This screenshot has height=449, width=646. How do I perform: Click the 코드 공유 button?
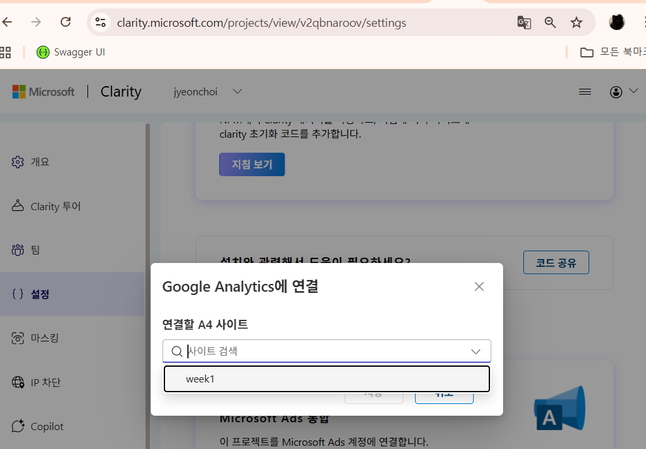tap(556, 262)
